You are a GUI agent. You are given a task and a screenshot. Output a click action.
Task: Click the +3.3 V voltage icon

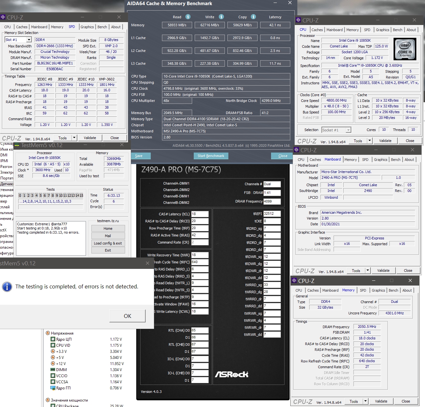click(53, 351)
